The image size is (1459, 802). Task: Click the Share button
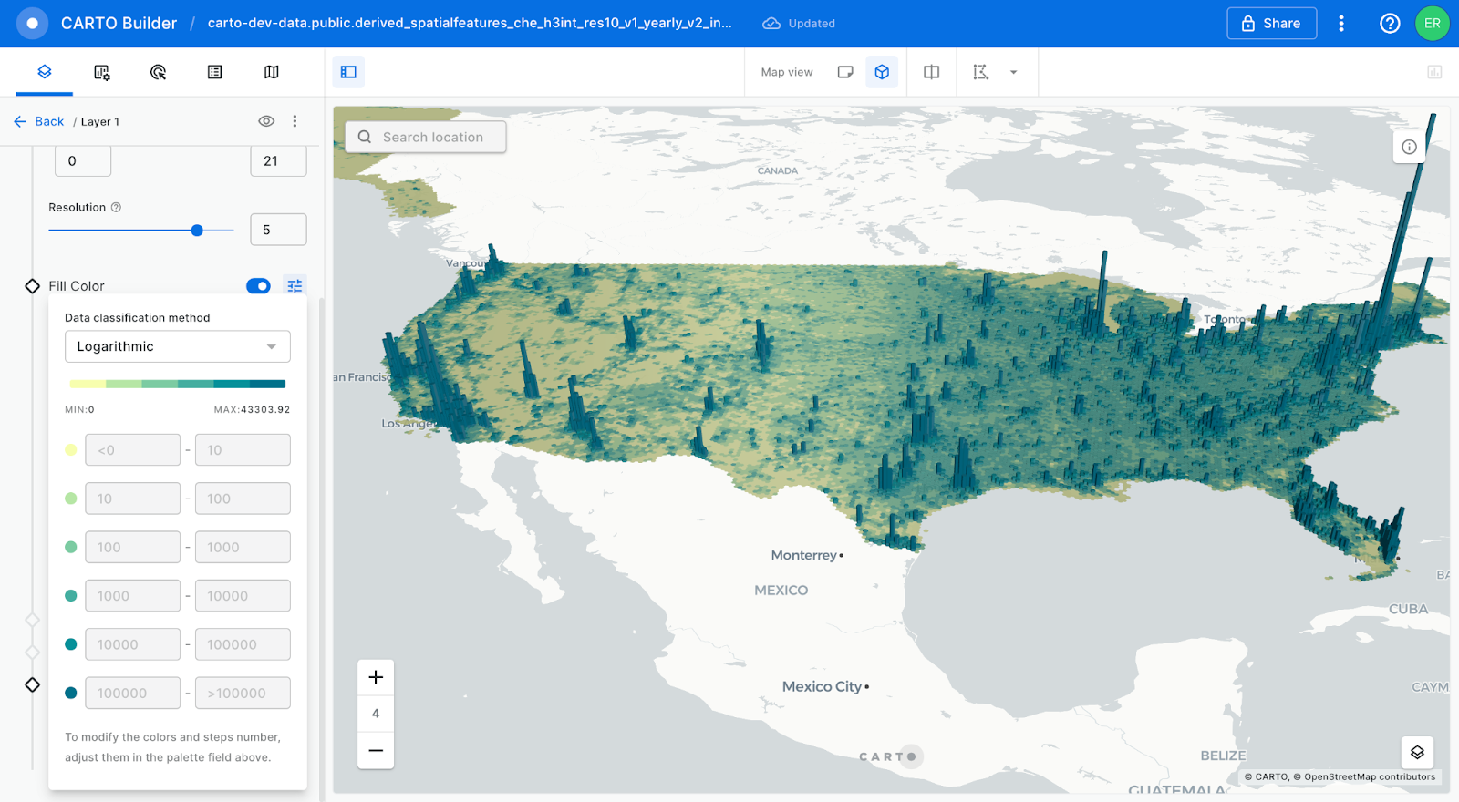(x=1271, y=24)
